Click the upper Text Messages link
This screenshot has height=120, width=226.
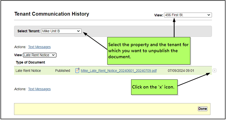point(39,47)
